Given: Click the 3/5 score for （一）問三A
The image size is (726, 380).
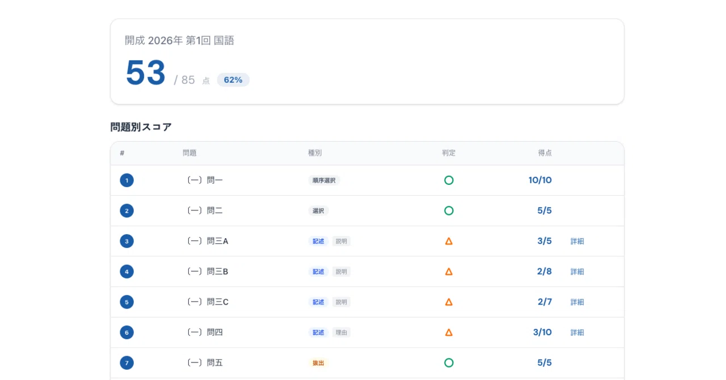Looking at the screenshot, I should click(544, 241).
